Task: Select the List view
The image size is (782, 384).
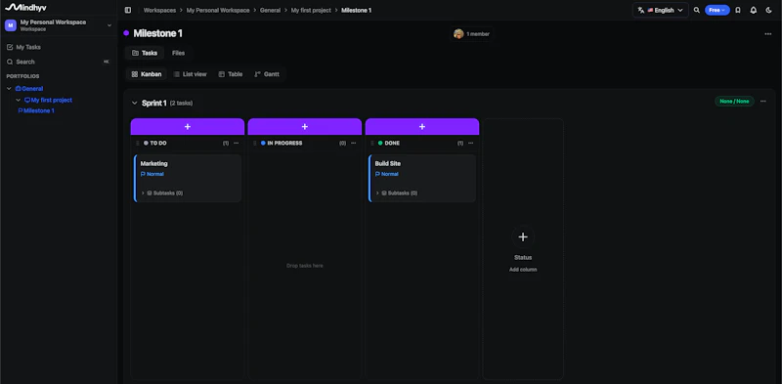Action: pos(190,74)
